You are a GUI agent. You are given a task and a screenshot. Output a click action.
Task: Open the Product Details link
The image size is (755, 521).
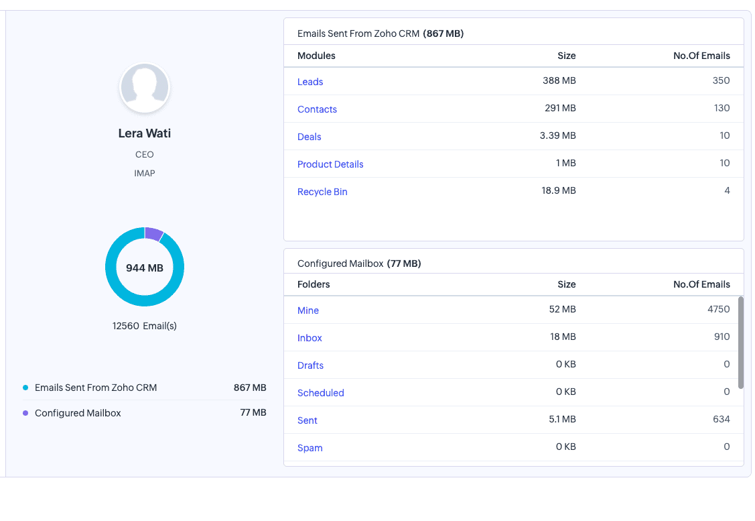[330, 164]
